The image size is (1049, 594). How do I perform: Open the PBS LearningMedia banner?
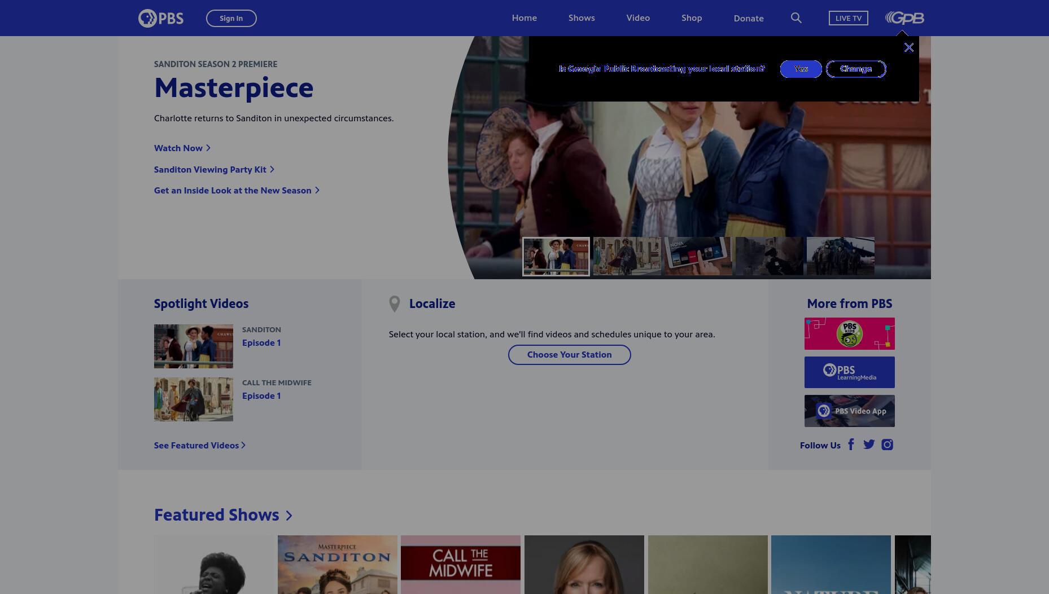849,372
